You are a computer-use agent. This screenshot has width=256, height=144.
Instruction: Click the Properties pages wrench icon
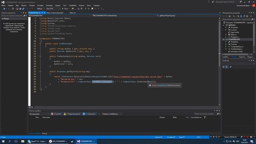(x=230, y=67)
